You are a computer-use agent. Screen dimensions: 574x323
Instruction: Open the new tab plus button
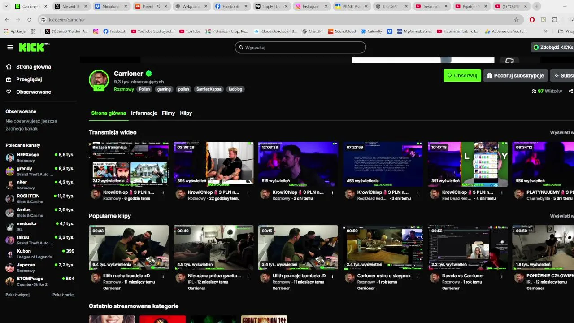point(536,6)
